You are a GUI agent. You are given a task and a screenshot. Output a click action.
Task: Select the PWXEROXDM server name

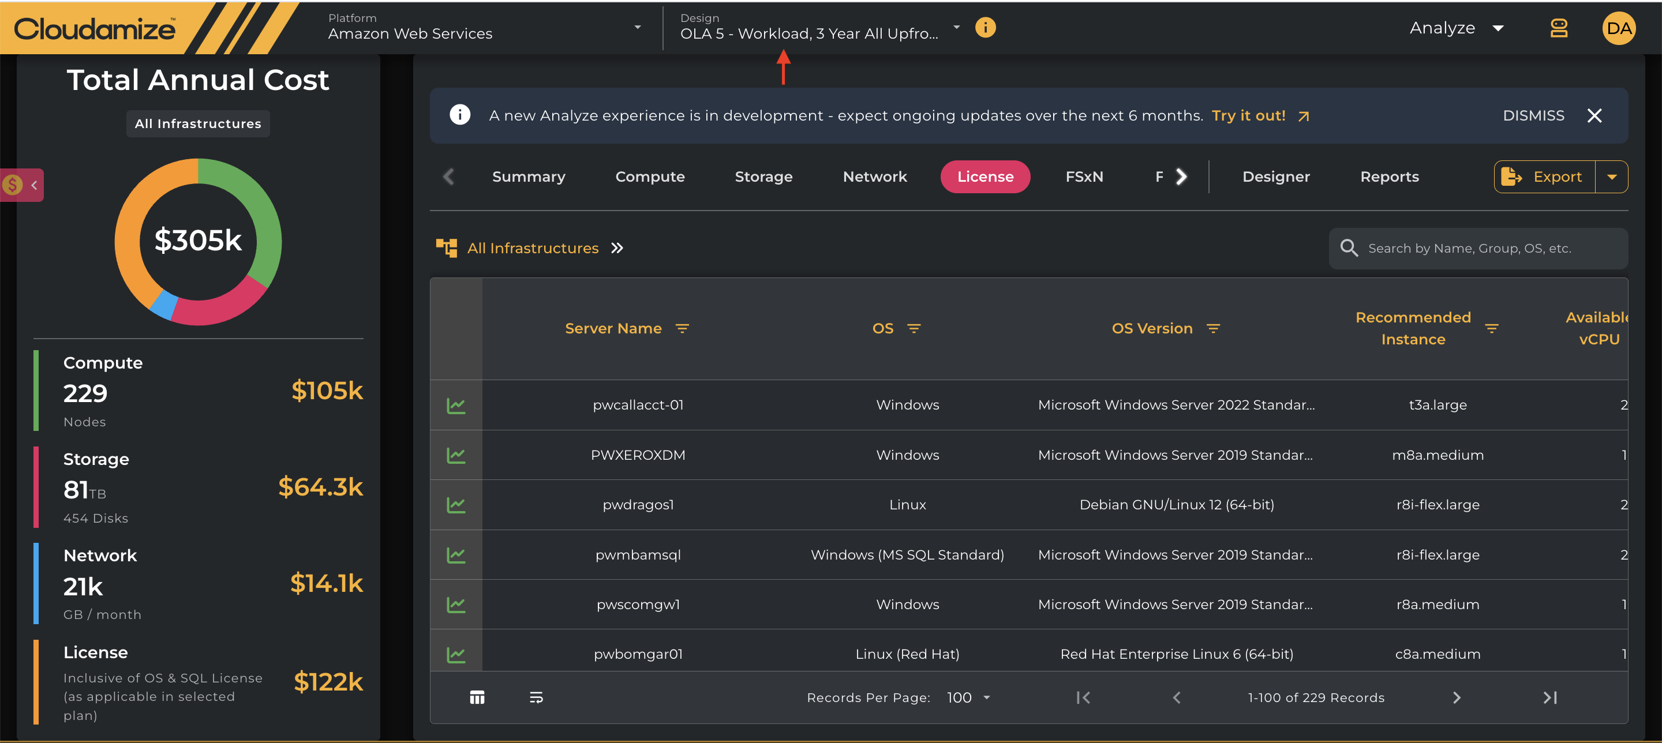click(638, 455)
